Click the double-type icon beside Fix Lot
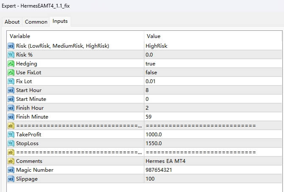The height and width of the screenshot is (192, 284). point(11,81)
